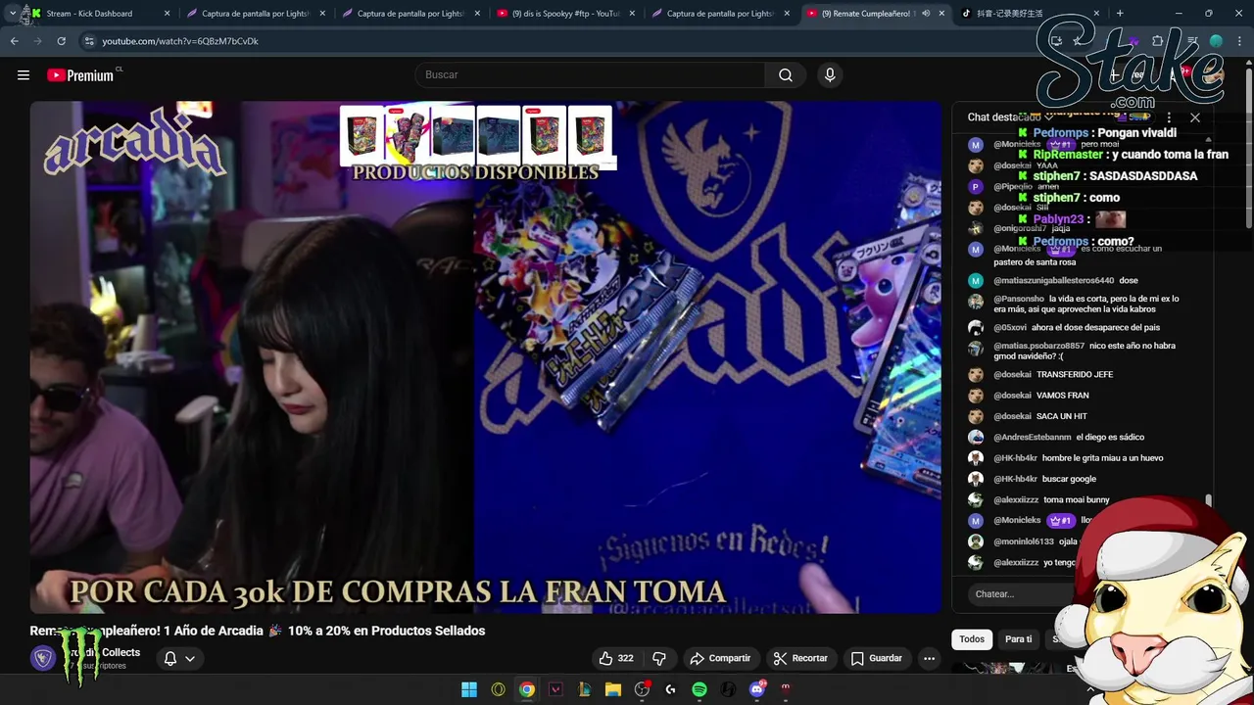This screenshot has width=1254, height=705.
Task: Click the 'el diego es sádico' chat message
Action: pos(1110,438)
